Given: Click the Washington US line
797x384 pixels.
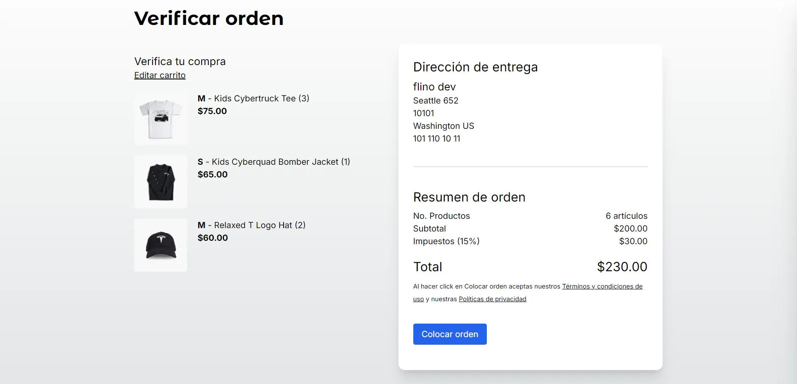Looking at the screenshot, I should point(444,126).
